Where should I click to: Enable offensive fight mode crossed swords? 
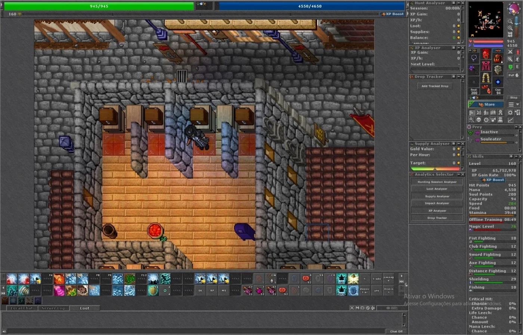(x=510, y=52)
